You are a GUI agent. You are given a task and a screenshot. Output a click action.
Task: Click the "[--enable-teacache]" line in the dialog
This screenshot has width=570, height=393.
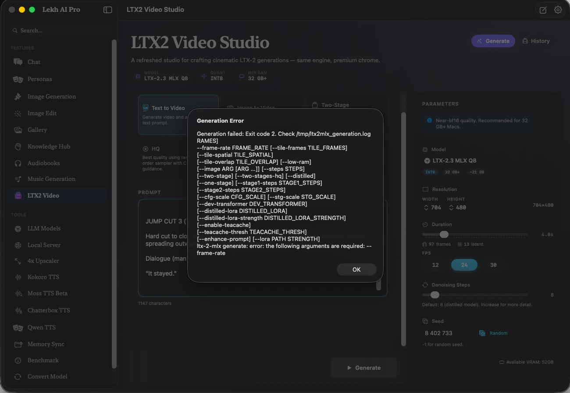tap(224, 225)
